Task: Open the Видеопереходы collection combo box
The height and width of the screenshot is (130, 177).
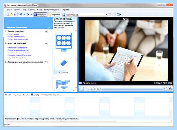Action: tap(85, 15)
